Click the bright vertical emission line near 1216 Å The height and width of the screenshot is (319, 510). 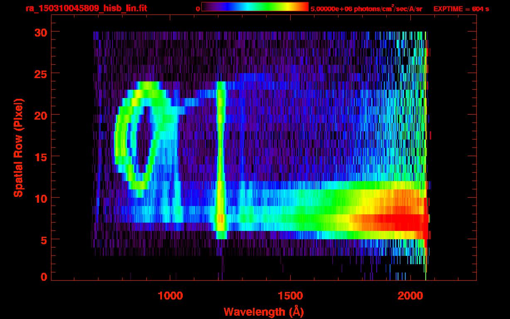(221, 160)
